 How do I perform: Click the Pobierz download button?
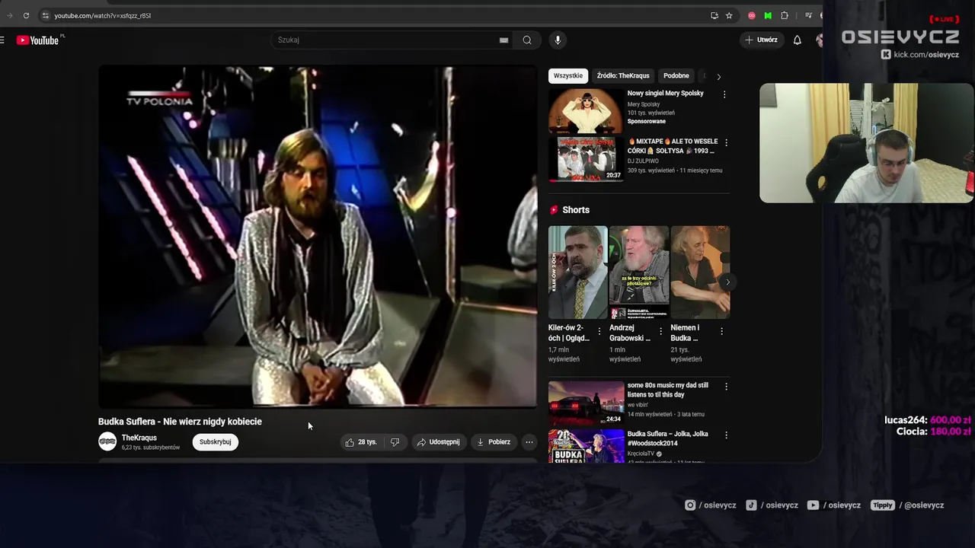pyautogui.click(x=494, y=442)
